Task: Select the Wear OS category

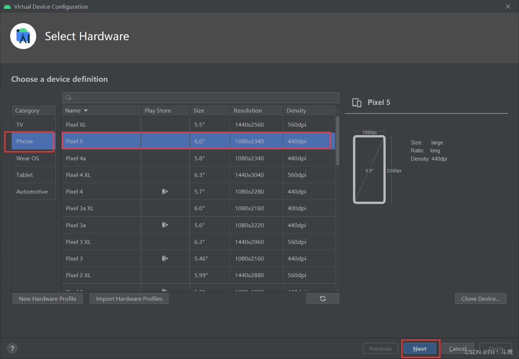Action: tap(34, 158)
